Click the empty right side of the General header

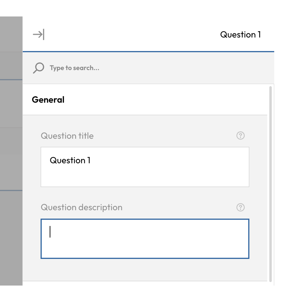point(192,100)
